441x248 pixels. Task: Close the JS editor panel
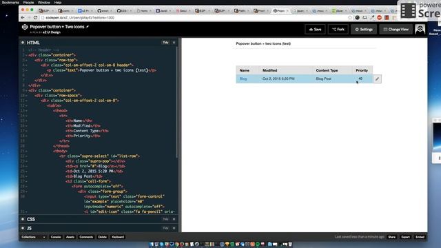click(174, 228)
